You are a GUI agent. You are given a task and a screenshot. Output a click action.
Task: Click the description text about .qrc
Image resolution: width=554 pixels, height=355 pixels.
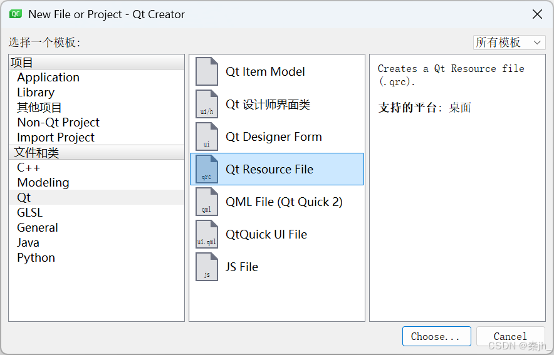(451, 75)
